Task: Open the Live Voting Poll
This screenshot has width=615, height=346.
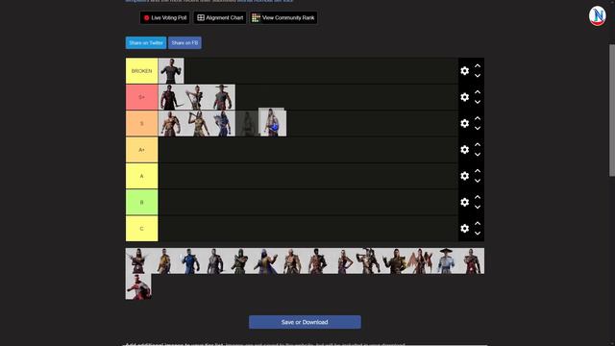Action: (164, 17)
